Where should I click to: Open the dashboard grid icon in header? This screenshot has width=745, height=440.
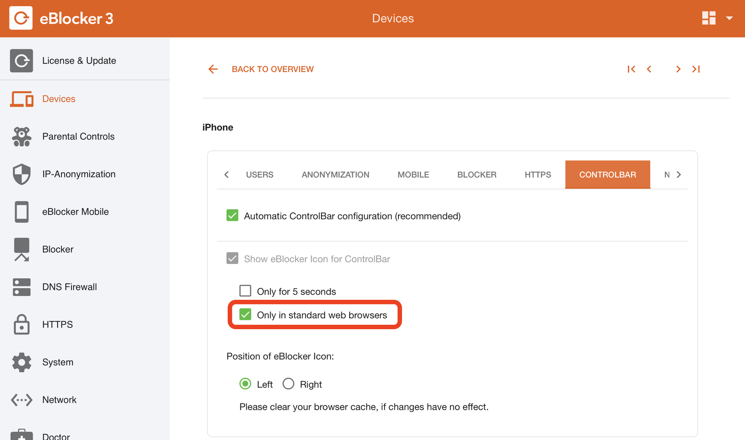point(709,18)
